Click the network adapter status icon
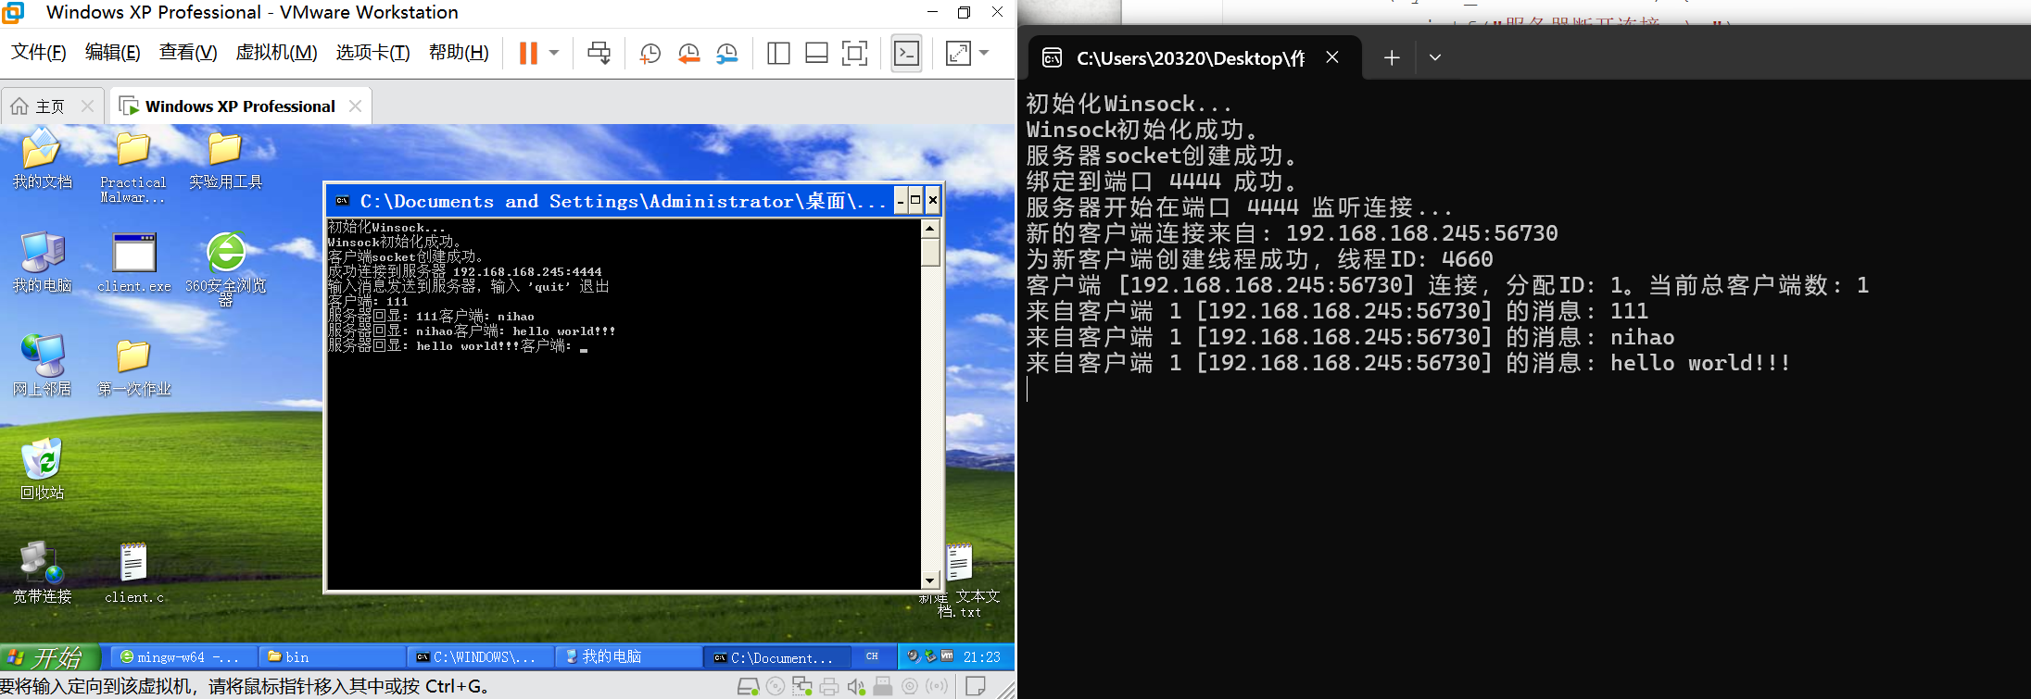Viewport: 2031px width, 699px height. (802, 687)
